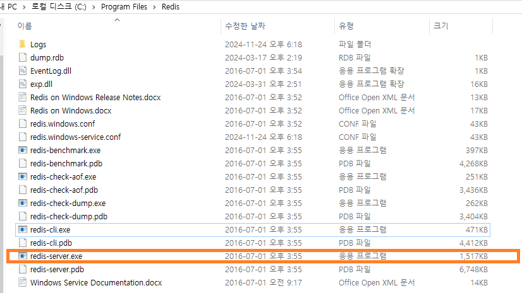Expand the chevron after Program Files breadcrumb

154,7
